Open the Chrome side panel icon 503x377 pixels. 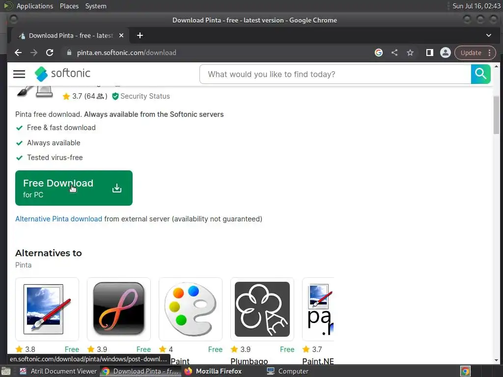tap(429, 53)
